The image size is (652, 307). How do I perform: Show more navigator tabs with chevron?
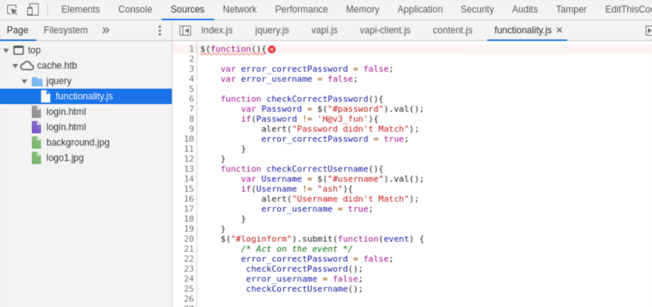point(106,31)
